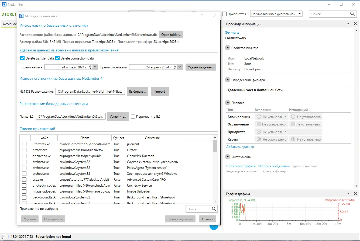Click Отмена to cancel the dialog
360x241 pixels.
(x=208, y=219)
